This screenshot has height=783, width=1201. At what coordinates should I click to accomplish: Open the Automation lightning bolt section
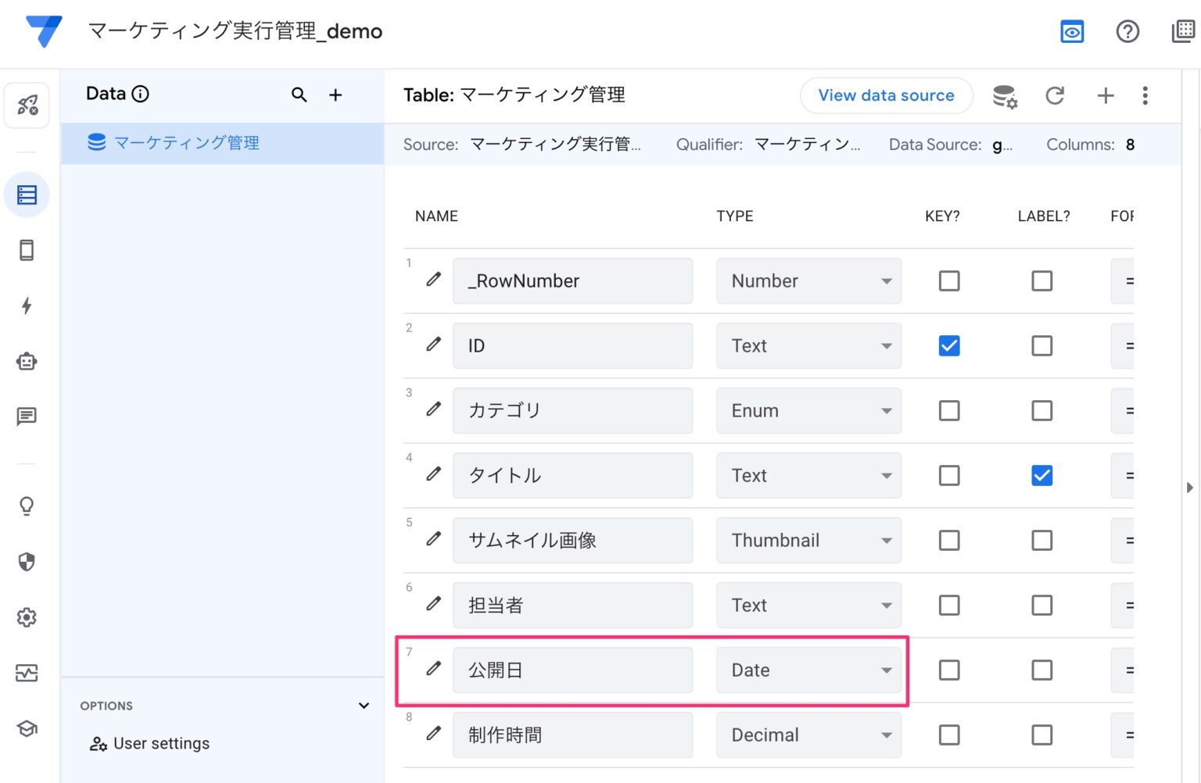27,306
